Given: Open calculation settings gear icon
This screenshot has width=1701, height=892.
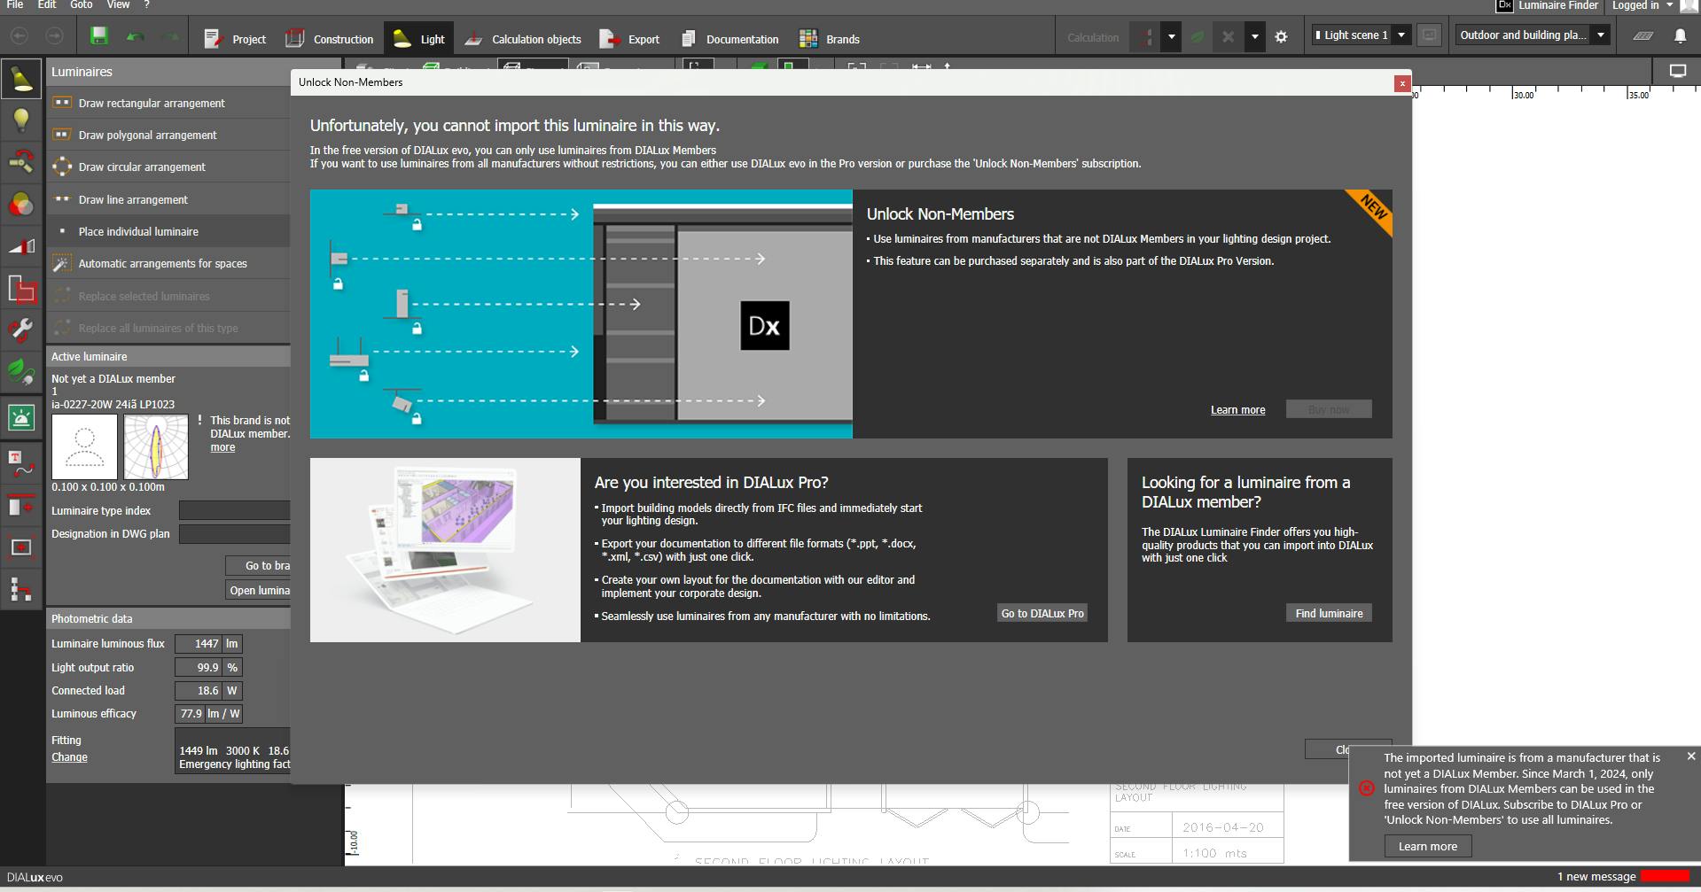Looking at the screenshot, I should (x=1281, y=37).
